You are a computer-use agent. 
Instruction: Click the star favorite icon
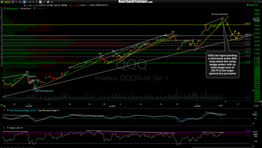pos(255,2)
